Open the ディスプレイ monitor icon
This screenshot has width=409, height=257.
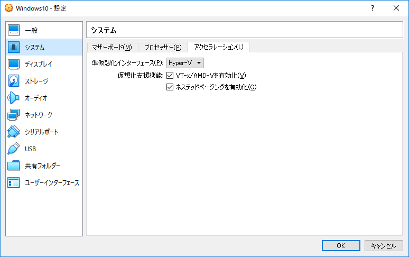(x=14, y=64)
